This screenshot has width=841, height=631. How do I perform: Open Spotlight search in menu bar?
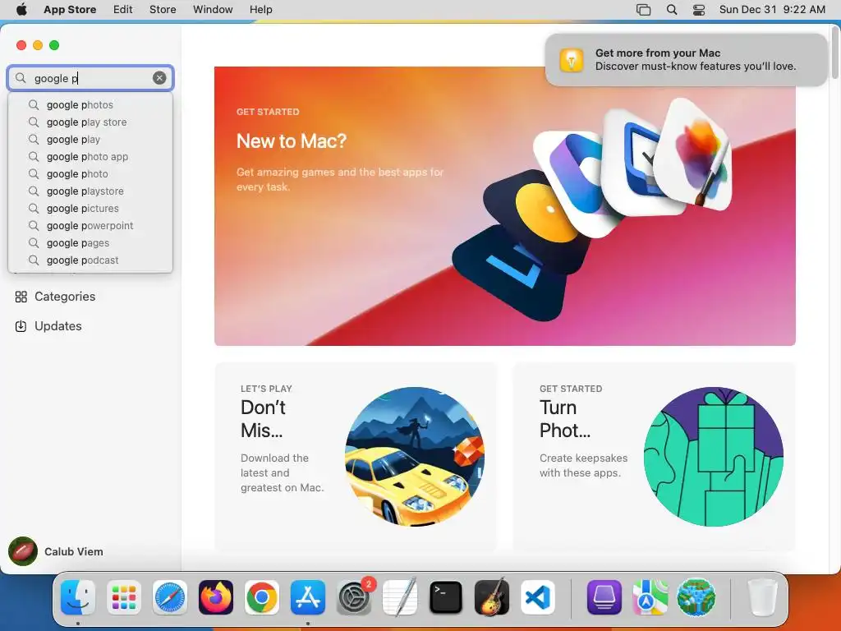click(672, 10)
